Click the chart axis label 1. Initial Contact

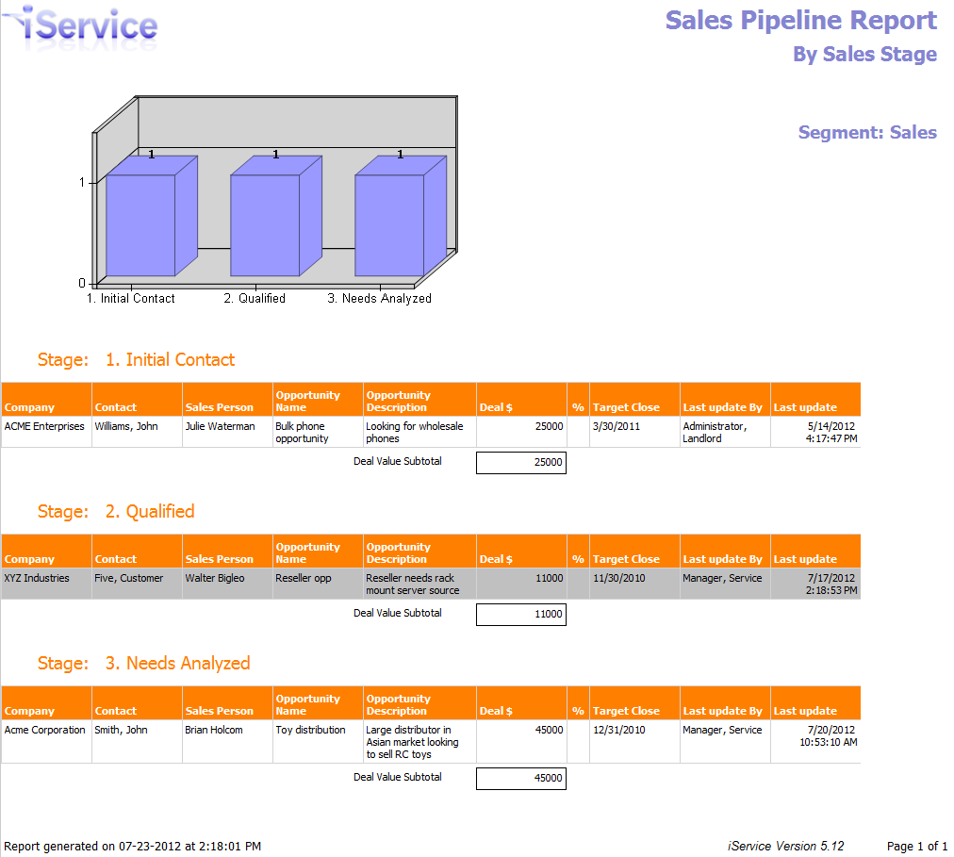point(131,298)
